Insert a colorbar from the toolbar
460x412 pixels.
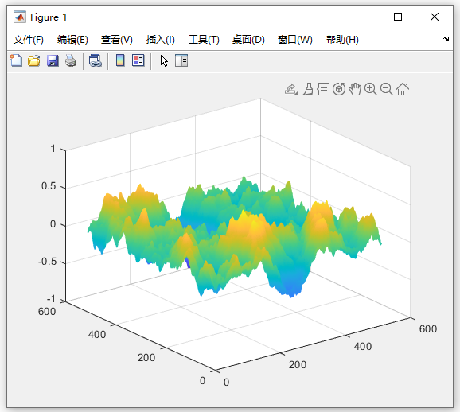pyautogui.click(x=120, y=60)
